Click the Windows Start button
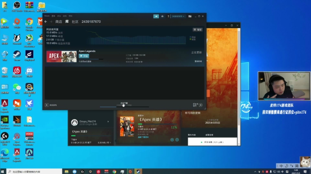 point(3,171)
